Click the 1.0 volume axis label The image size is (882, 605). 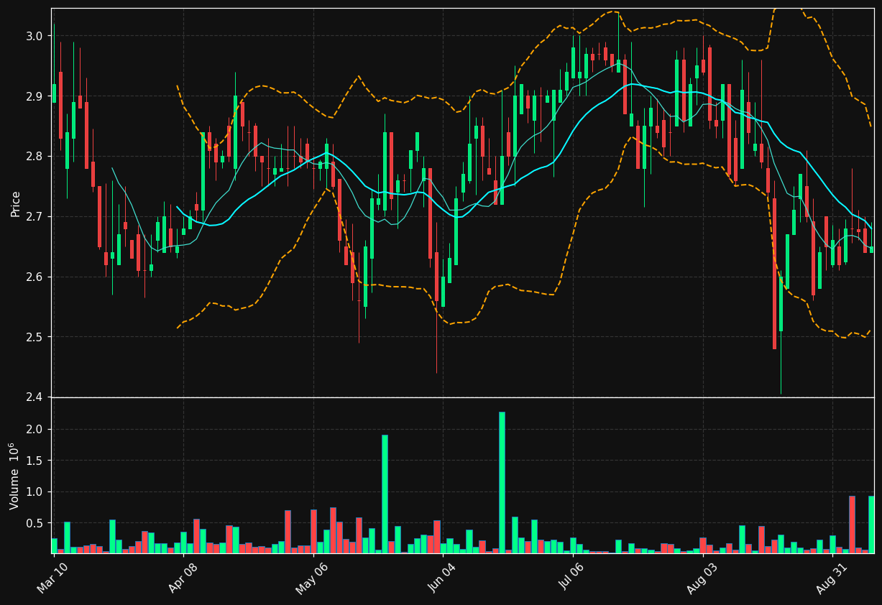(x=36, y=492)
